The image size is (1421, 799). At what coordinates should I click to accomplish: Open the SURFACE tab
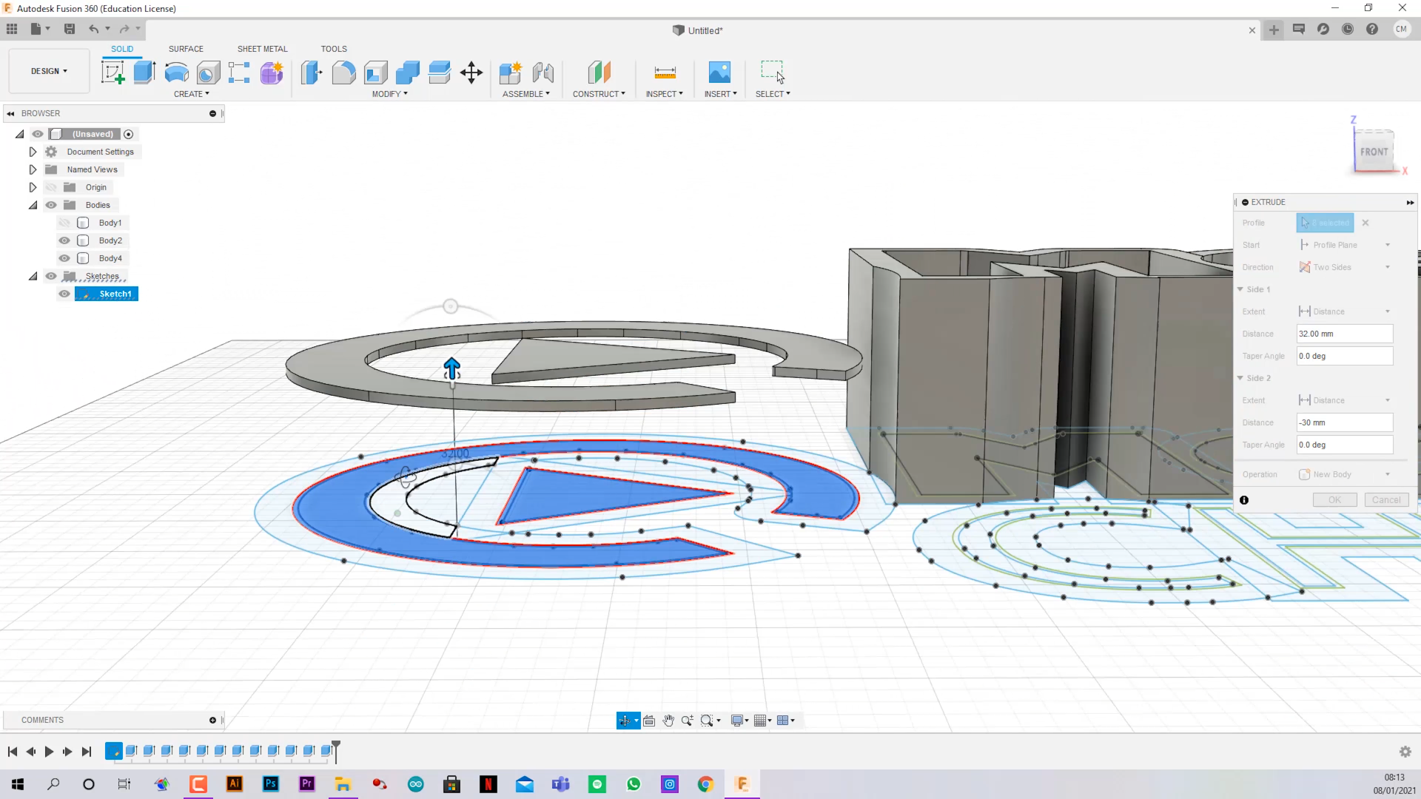pyautogui.click(x=186, y=48)
